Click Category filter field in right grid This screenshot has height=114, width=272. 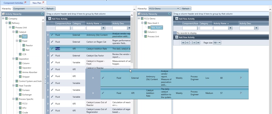pos(206,28)
